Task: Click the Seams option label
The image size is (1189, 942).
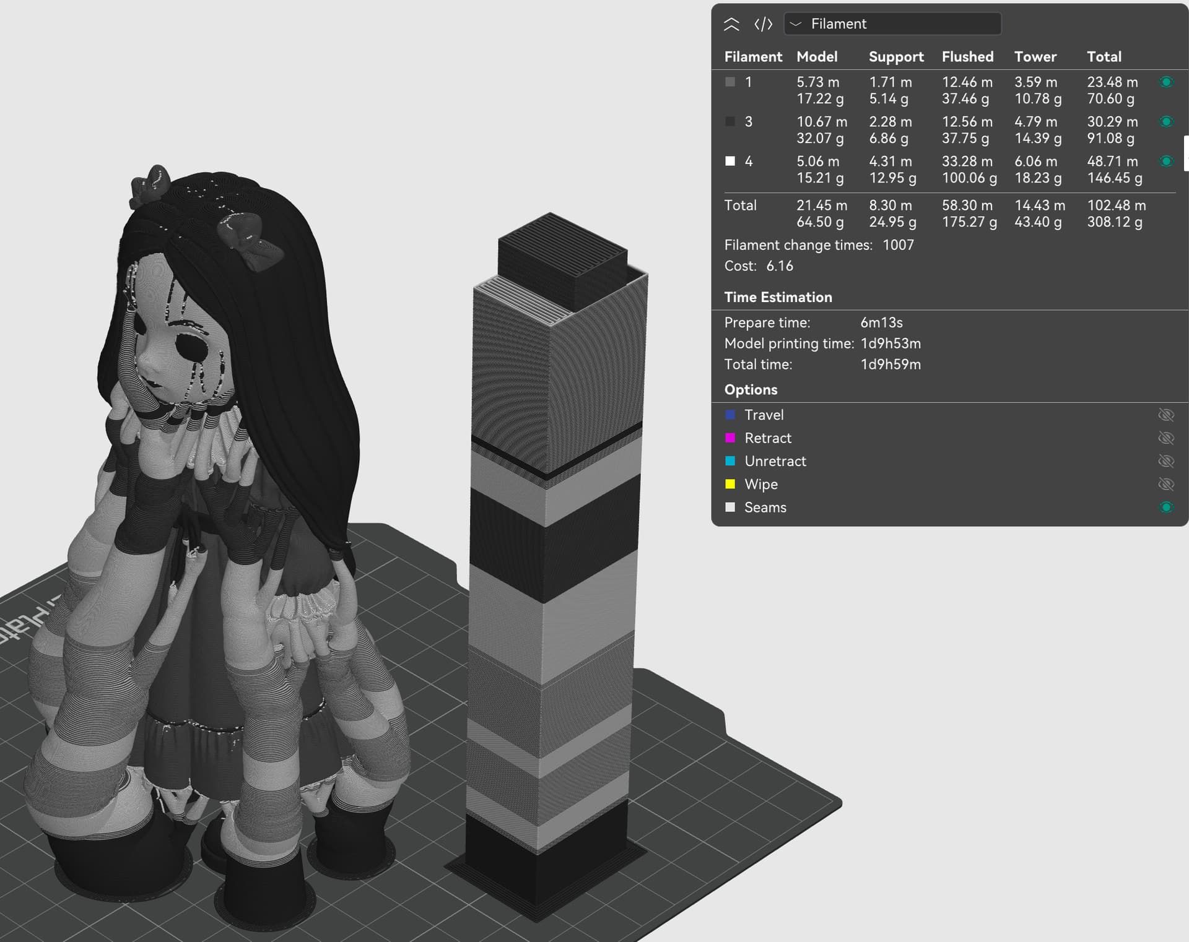Action: pyautogui.click(x=765, y=508)
